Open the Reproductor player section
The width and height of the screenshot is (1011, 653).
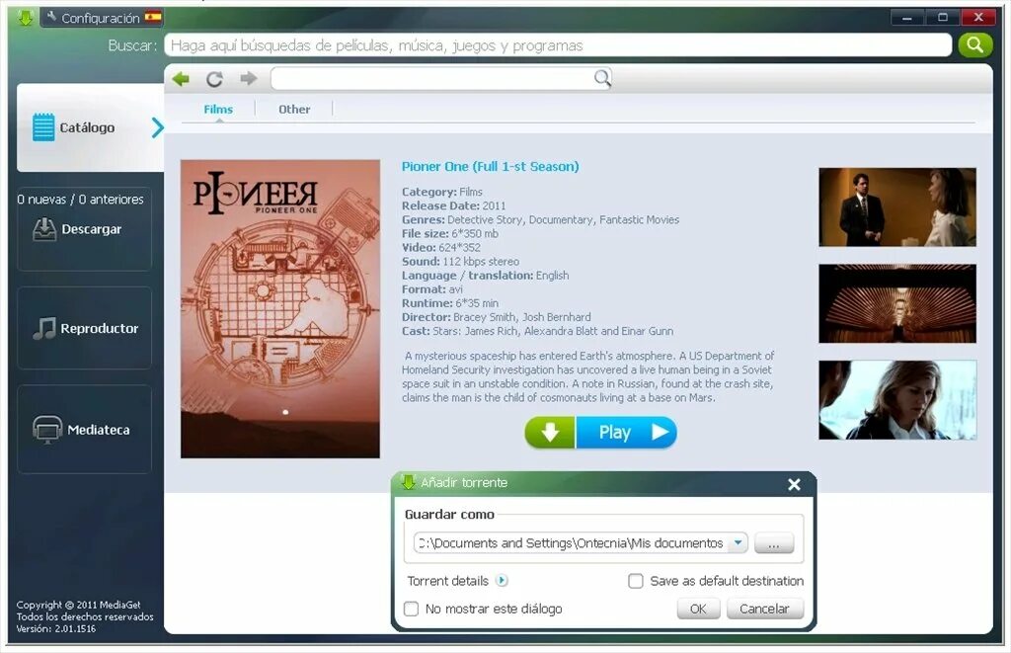click(x=85, y=328)
